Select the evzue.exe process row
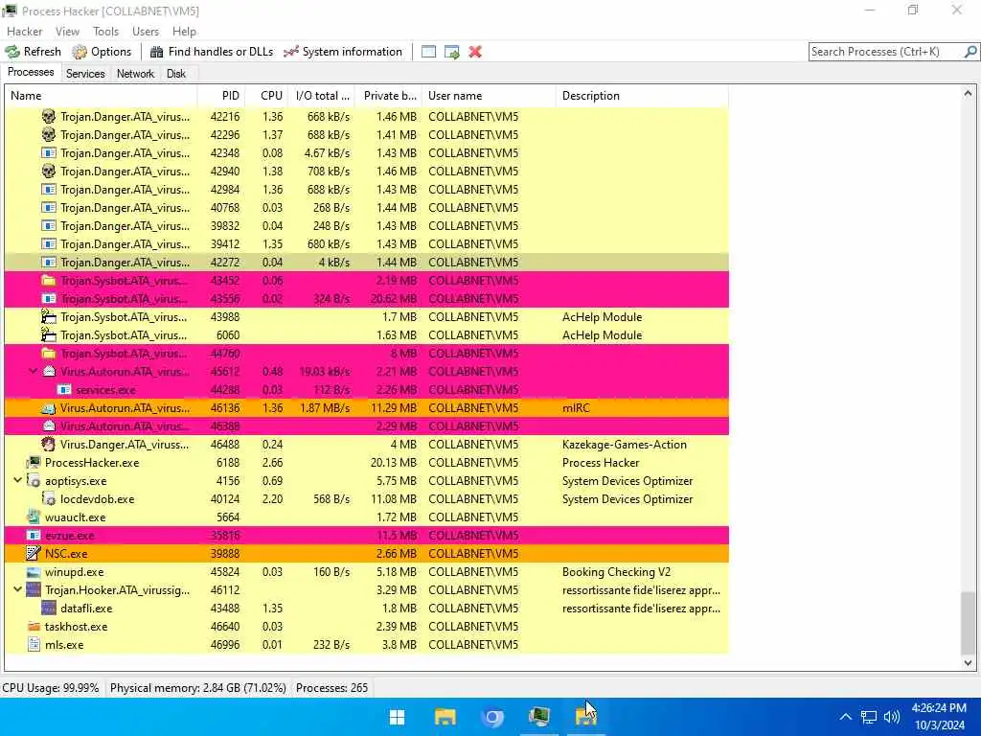 tap(367, 535)
